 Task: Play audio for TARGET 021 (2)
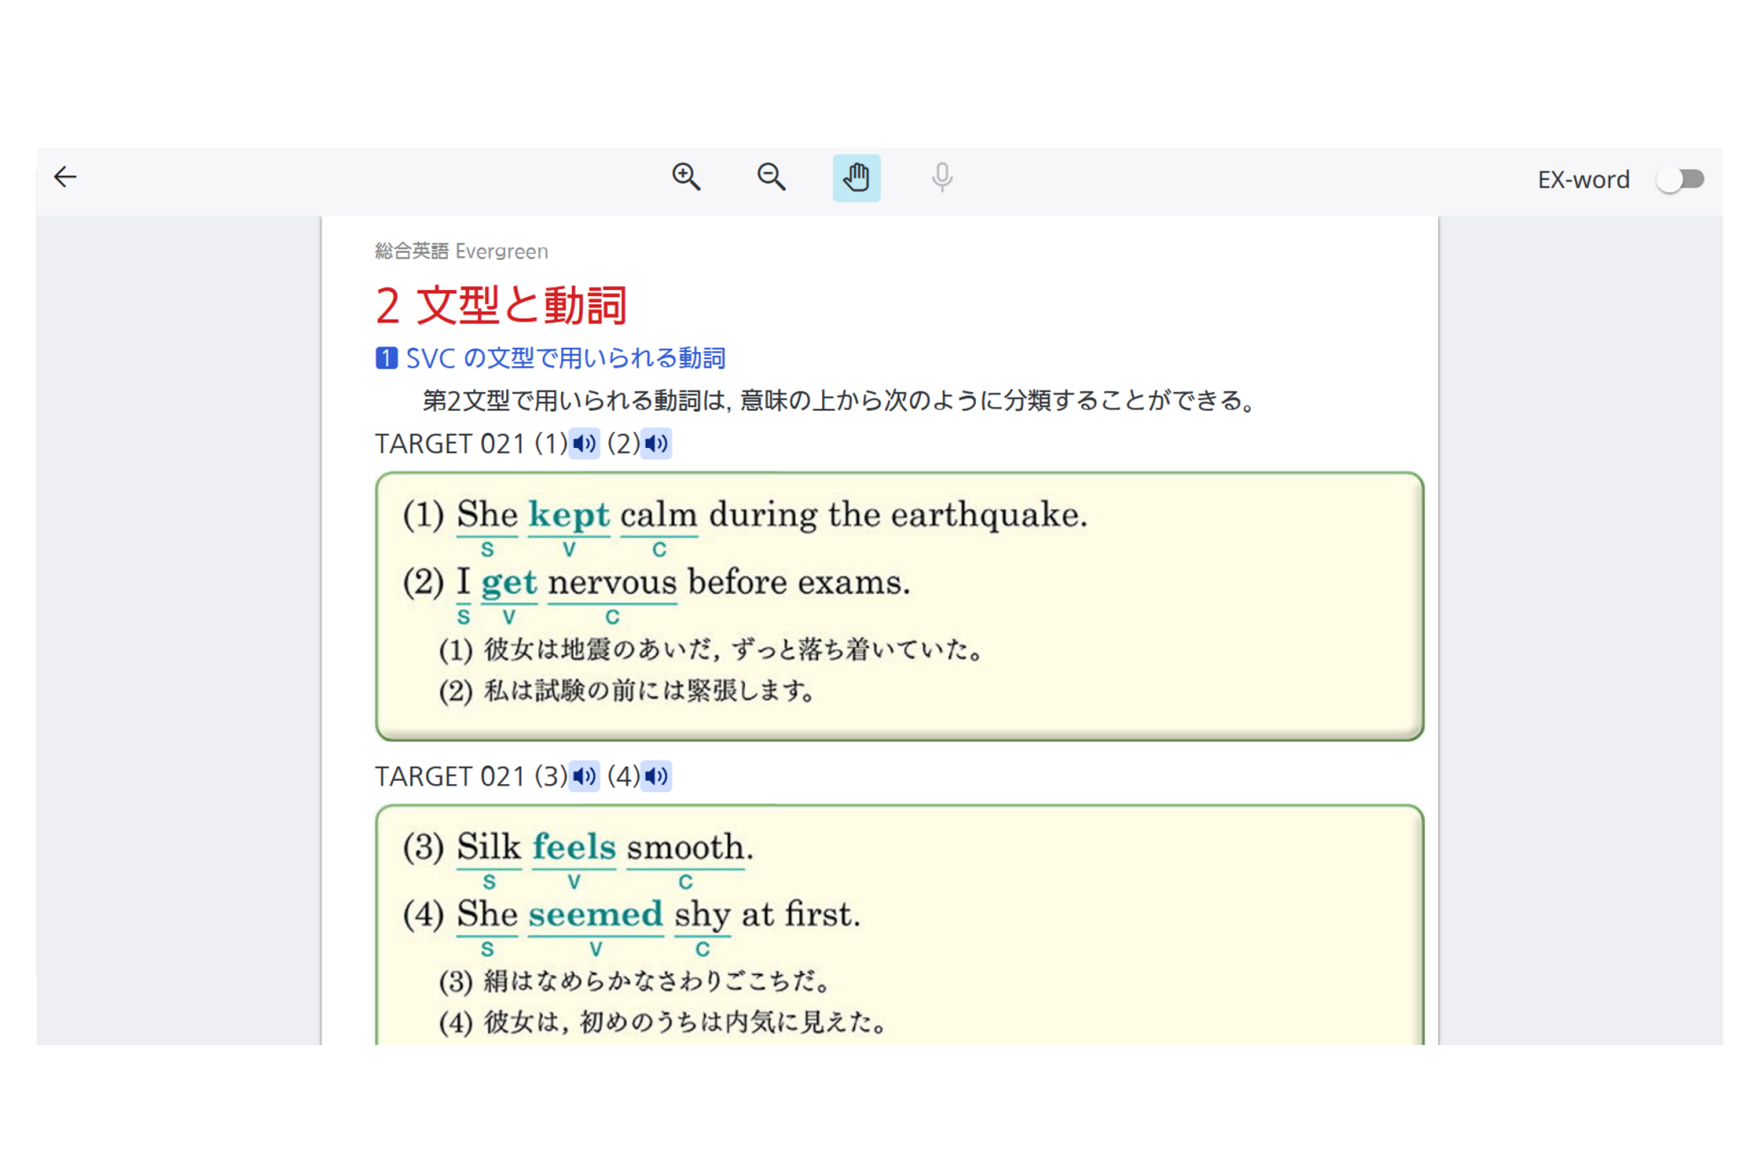click(x=656, y=444)
